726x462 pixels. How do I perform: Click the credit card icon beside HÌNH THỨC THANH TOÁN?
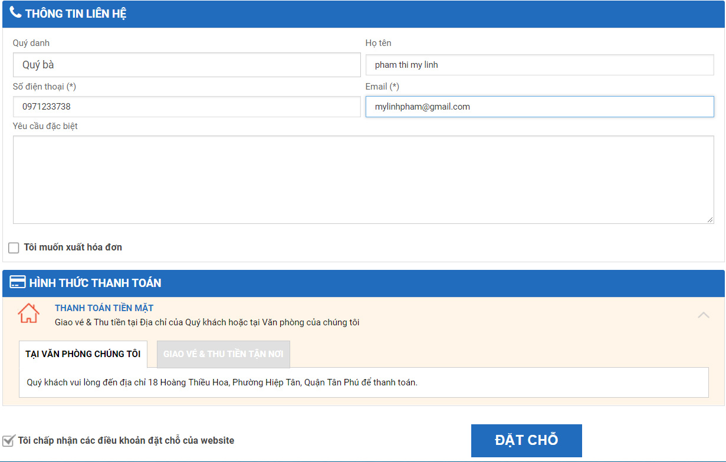point(18,282)
